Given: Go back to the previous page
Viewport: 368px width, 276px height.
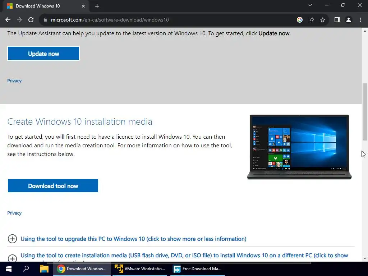Looking at the screenshot, I should [8, 20].
